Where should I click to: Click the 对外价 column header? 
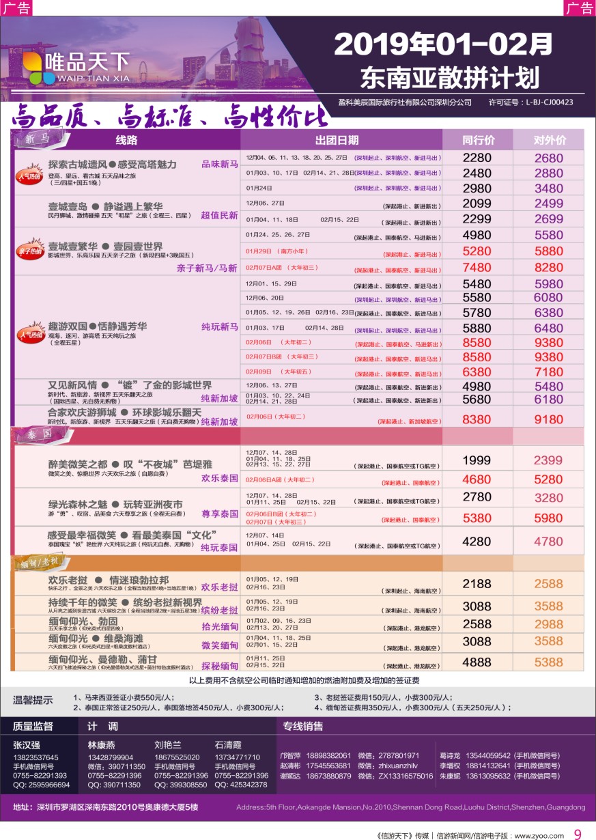click(x=550, y=140)
